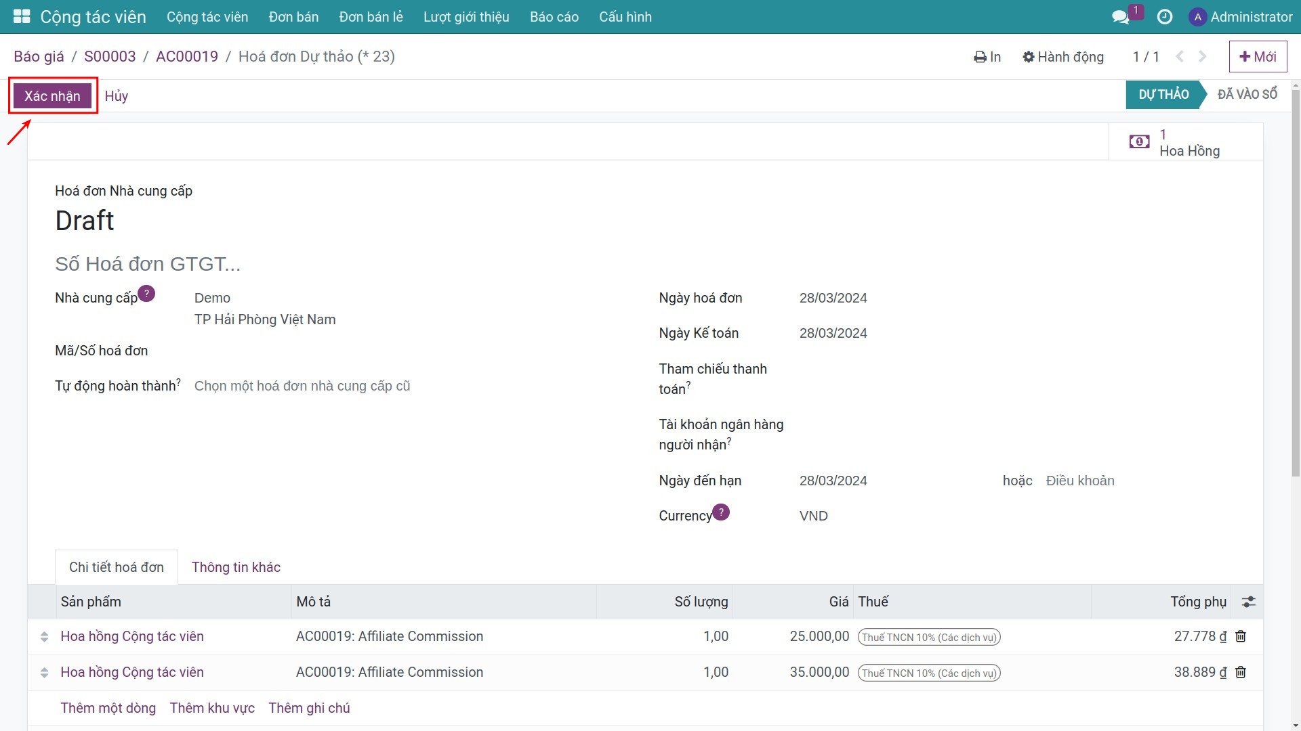The image size is (1301, 731).
Task: Open the activities clock icon
Action: tap(1165, 17)
